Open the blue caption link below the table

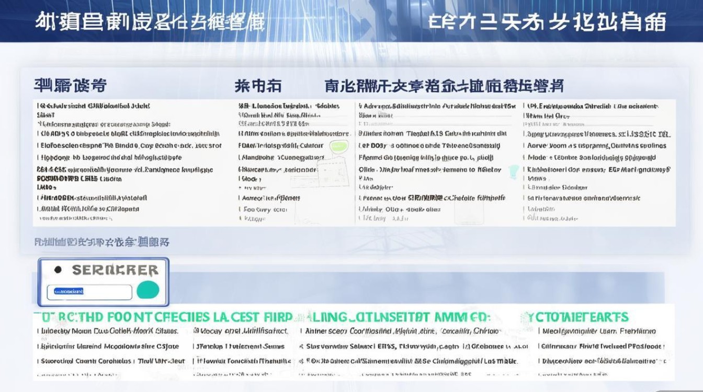(102, 242)
